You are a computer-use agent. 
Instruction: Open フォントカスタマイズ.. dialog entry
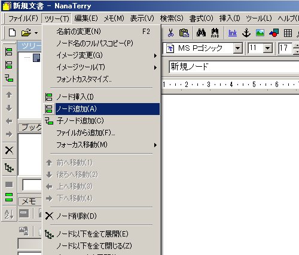click(101, 79)
